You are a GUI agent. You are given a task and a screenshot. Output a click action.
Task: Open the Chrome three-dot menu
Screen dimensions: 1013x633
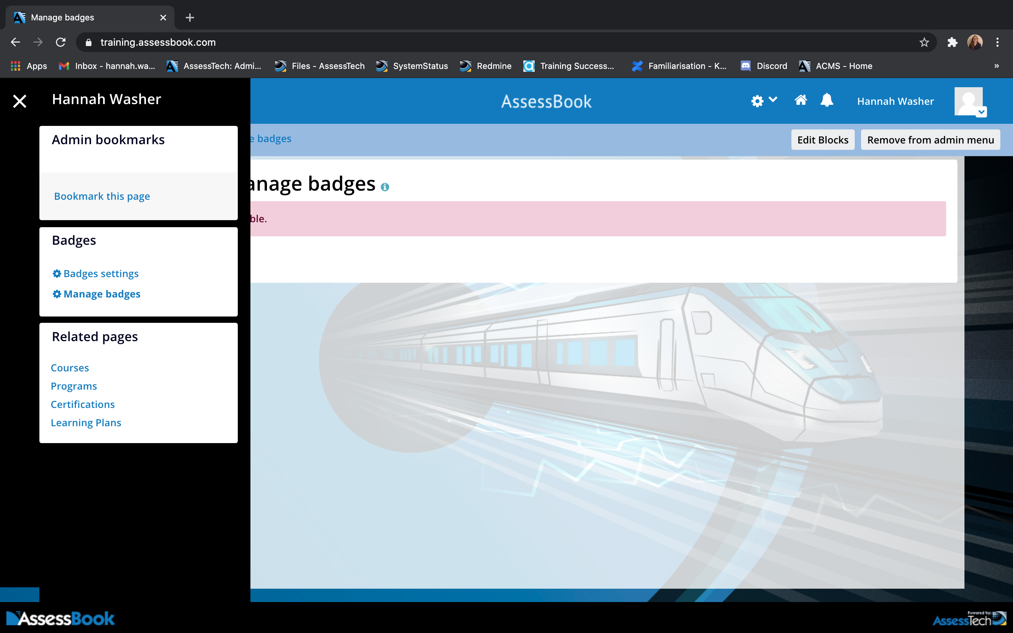click(x=998, y=42)
